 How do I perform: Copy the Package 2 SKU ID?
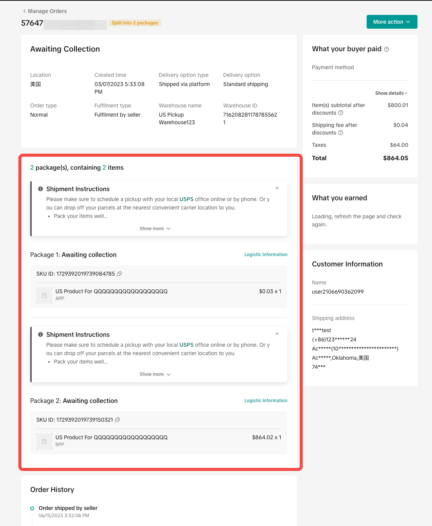[x=117, y=420]
